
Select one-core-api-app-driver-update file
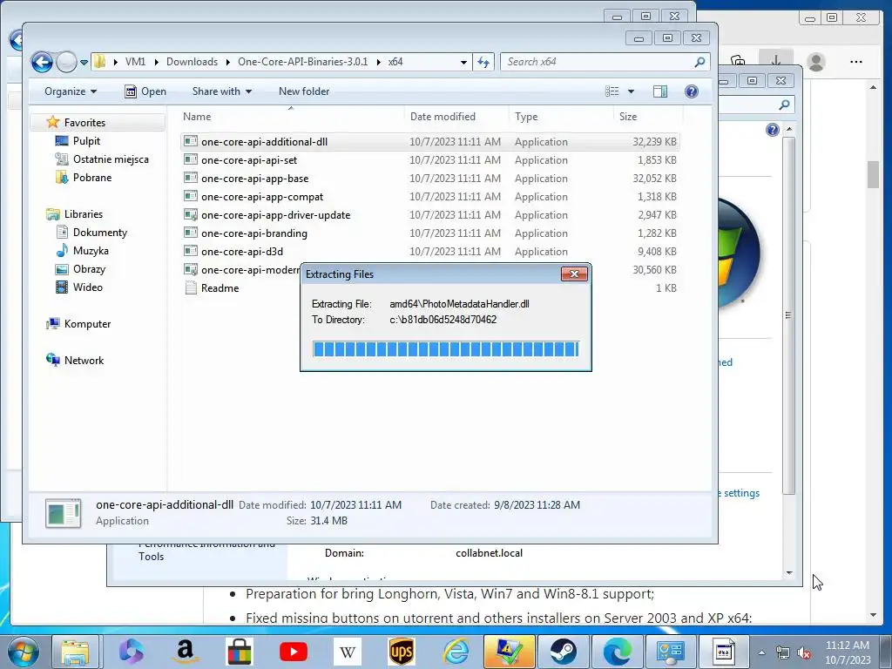(430, 215)
